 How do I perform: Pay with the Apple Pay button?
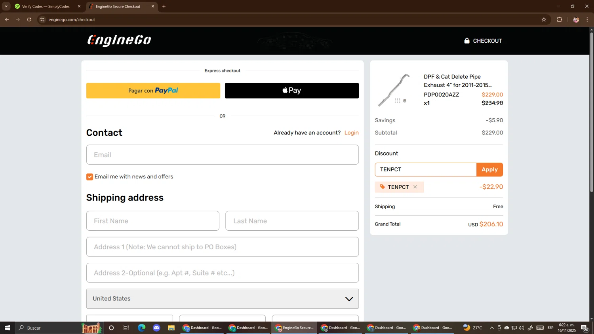coord(292,91)
